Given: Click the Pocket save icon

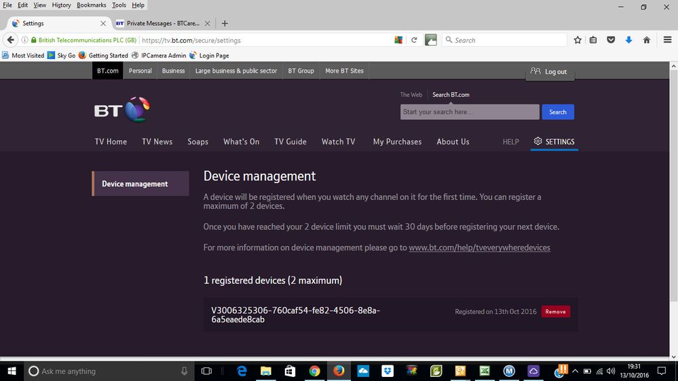Looking at the screenshot, I should coord(611,40).
